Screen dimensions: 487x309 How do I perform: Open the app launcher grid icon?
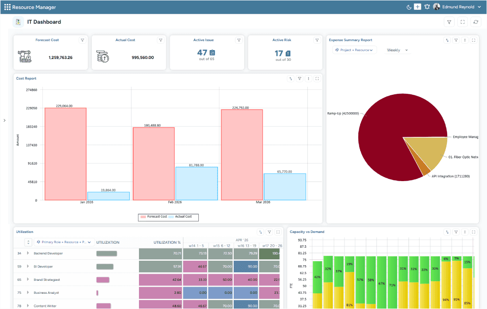point(7,7)
